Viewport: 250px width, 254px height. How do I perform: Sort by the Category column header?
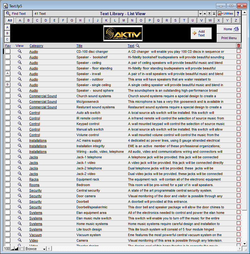(x=36, y=46)
